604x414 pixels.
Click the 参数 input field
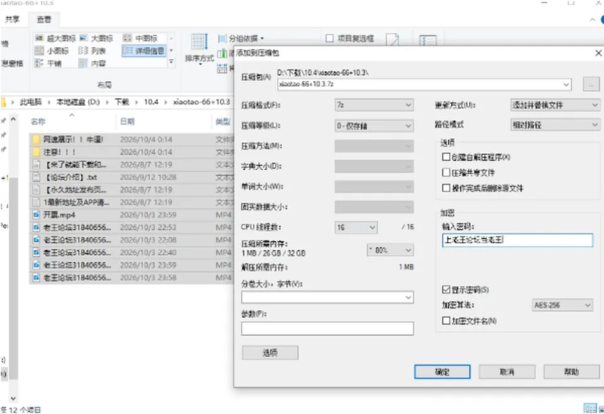327,328
